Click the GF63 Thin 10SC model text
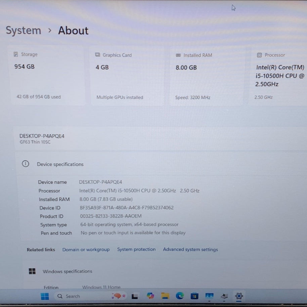 tap(35, 142)
